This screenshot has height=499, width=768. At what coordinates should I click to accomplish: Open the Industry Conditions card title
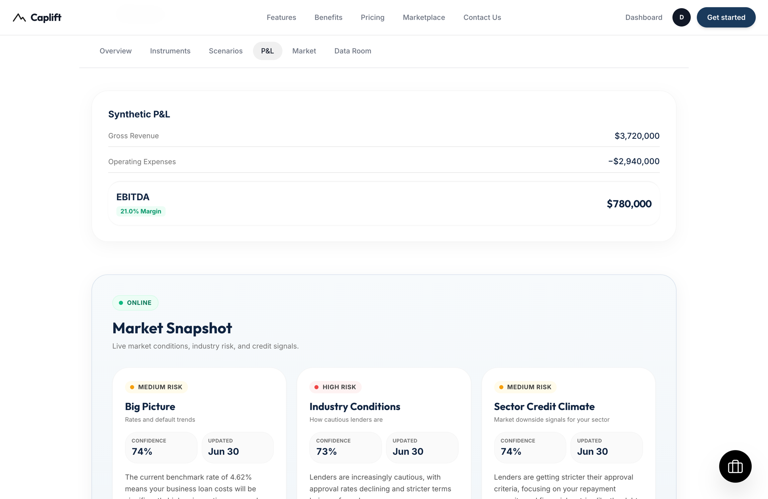(354, 406)
